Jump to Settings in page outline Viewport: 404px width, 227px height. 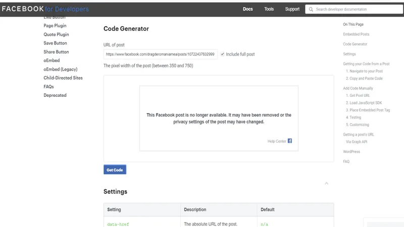click(349, 54)
